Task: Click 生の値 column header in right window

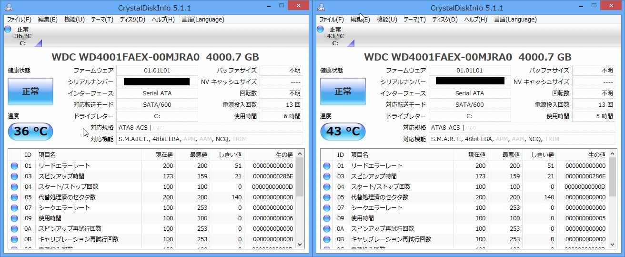Action: (583, 154)
